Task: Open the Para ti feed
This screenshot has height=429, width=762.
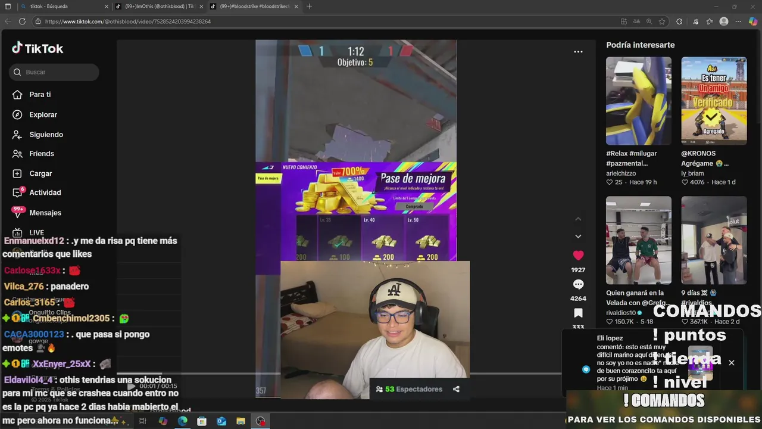Action: [x=40, y=95]
